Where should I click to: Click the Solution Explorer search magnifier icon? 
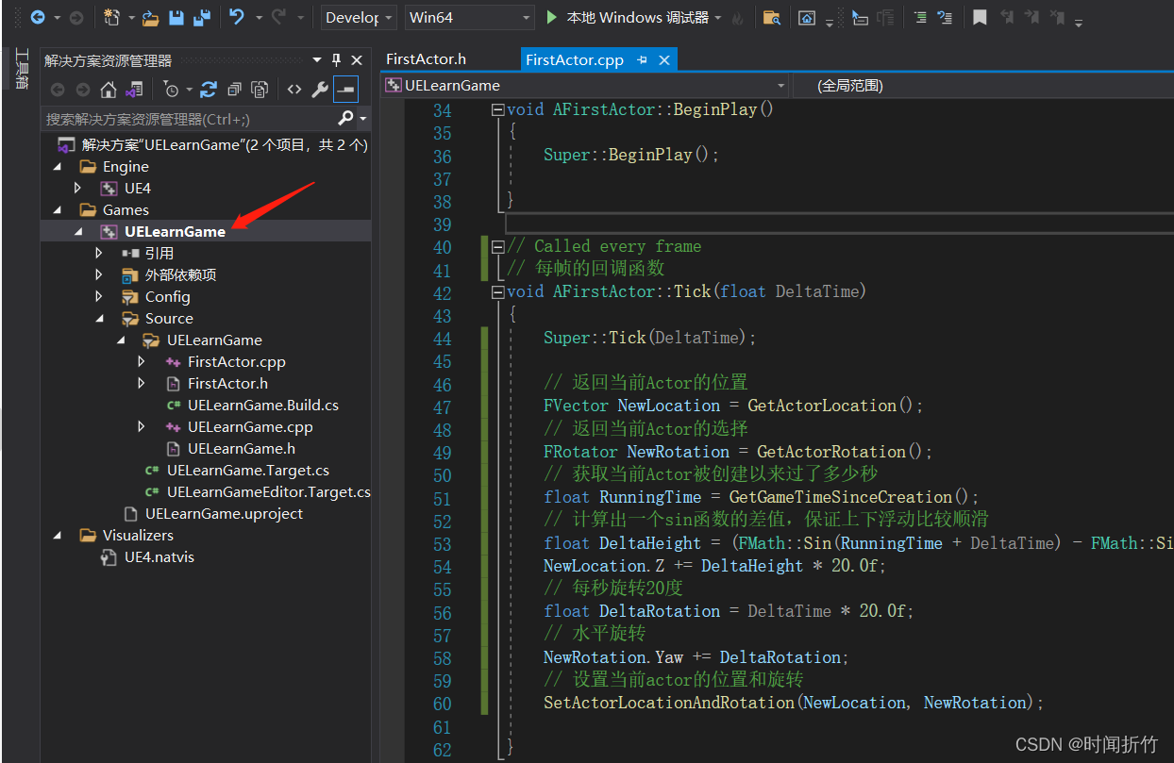coord(345,118)
